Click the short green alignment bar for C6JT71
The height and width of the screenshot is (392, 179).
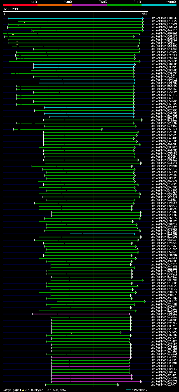point(58,129)
